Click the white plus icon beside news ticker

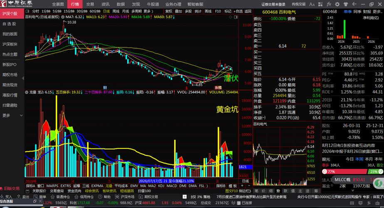(185, 197)
